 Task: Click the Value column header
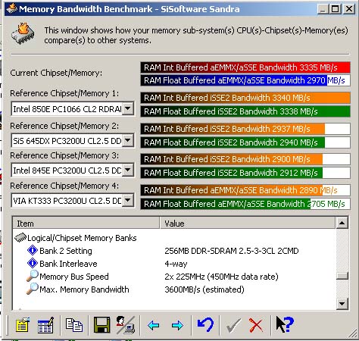pos(248,224)
